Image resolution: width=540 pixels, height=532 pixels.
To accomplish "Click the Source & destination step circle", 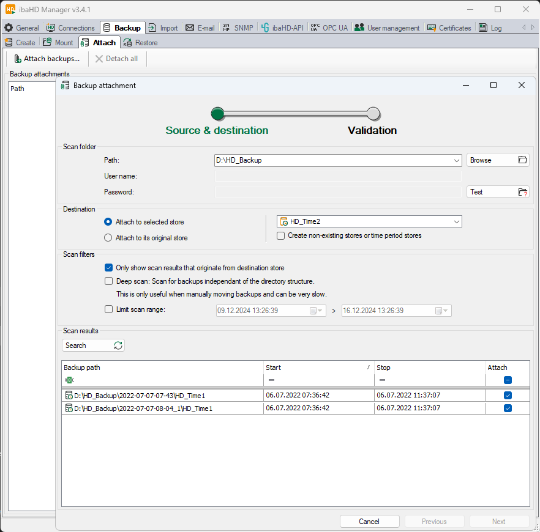I will pos(217,114).
